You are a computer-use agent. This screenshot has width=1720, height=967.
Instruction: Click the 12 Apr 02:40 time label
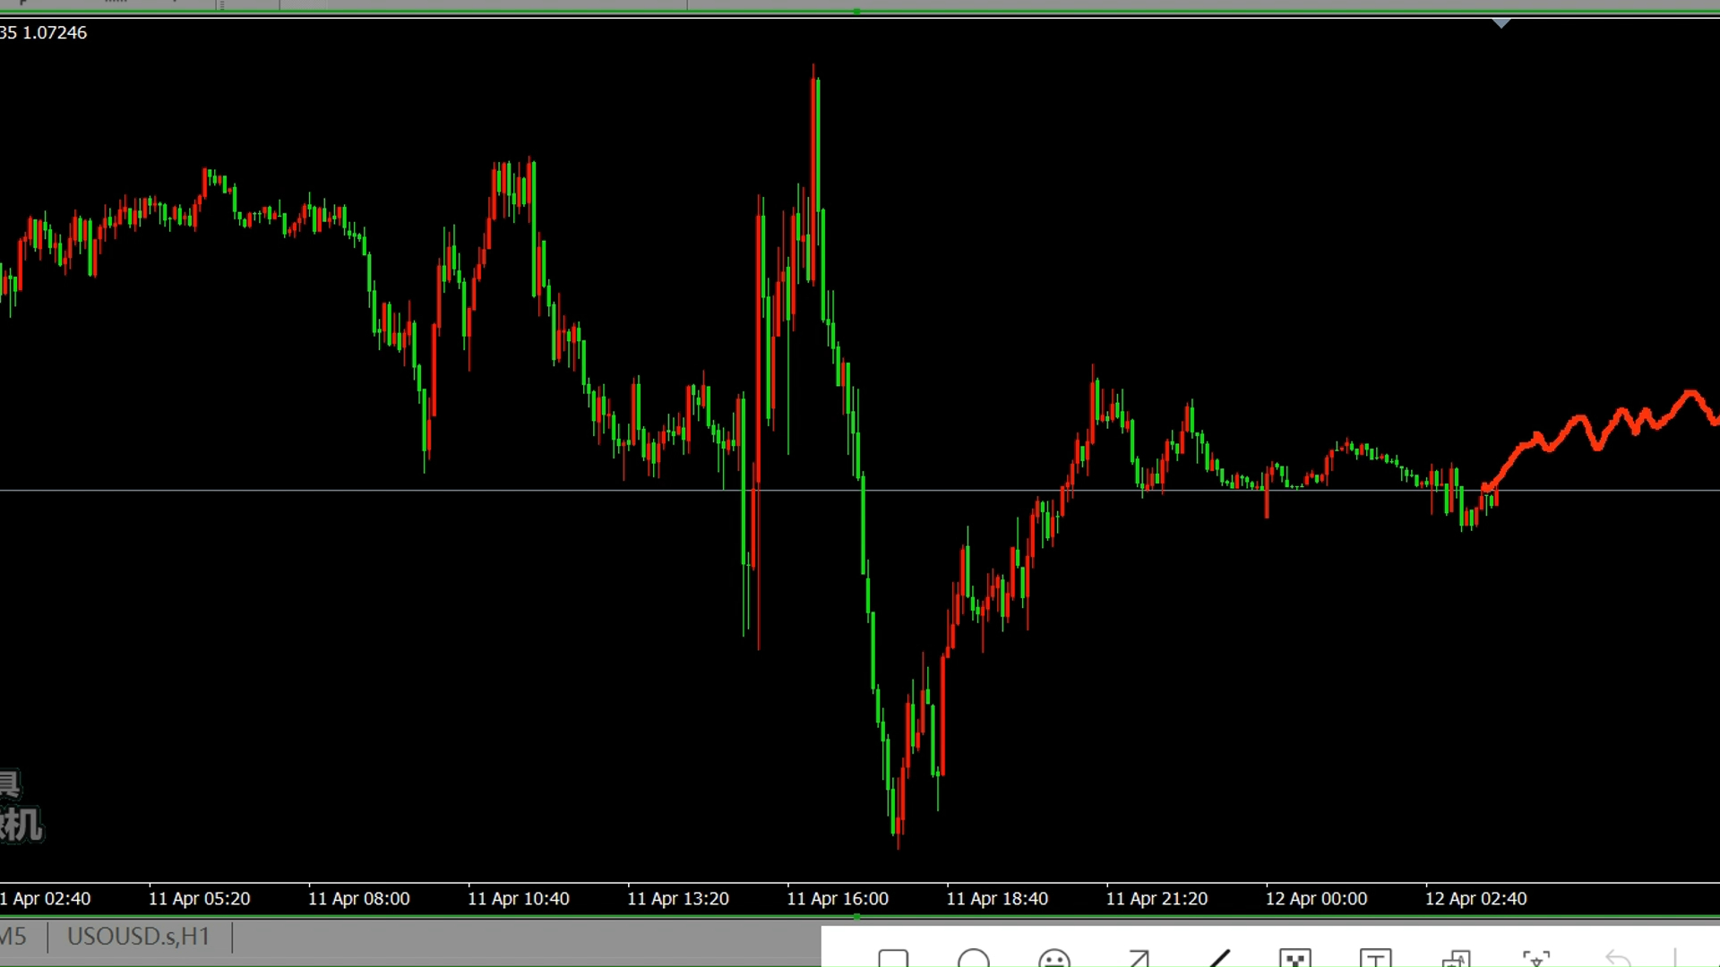[1475, 898]
